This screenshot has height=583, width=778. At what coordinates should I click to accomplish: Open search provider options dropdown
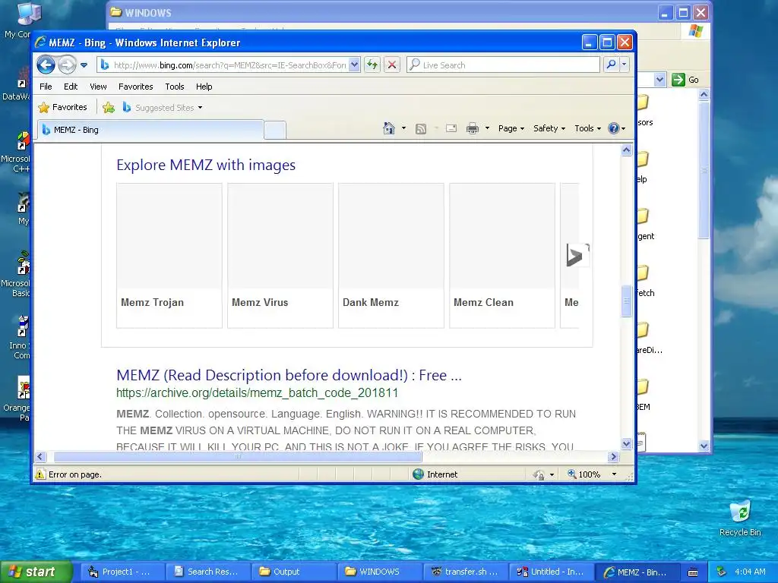pos(625,65)
